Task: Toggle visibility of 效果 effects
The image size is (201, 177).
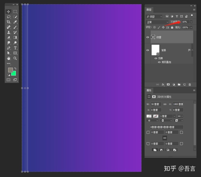Action: [156, 58]
